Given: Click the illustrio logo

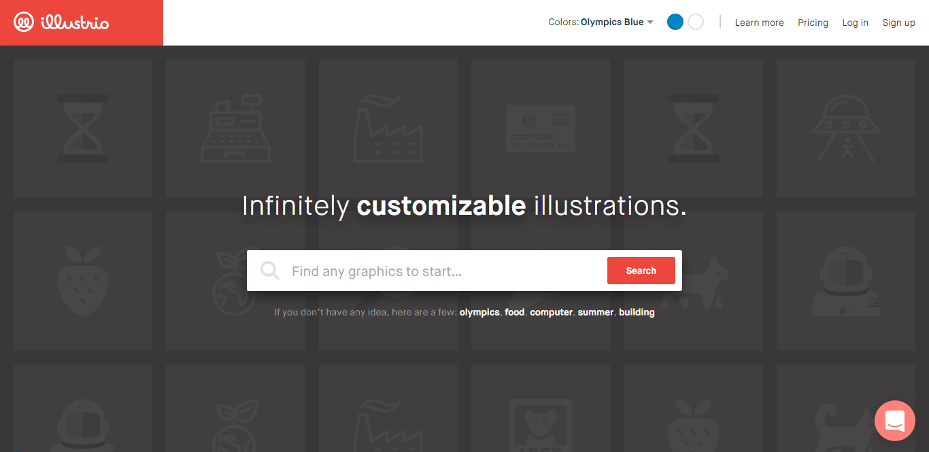Looking at the screenshot, I should (x=61, y=22).
